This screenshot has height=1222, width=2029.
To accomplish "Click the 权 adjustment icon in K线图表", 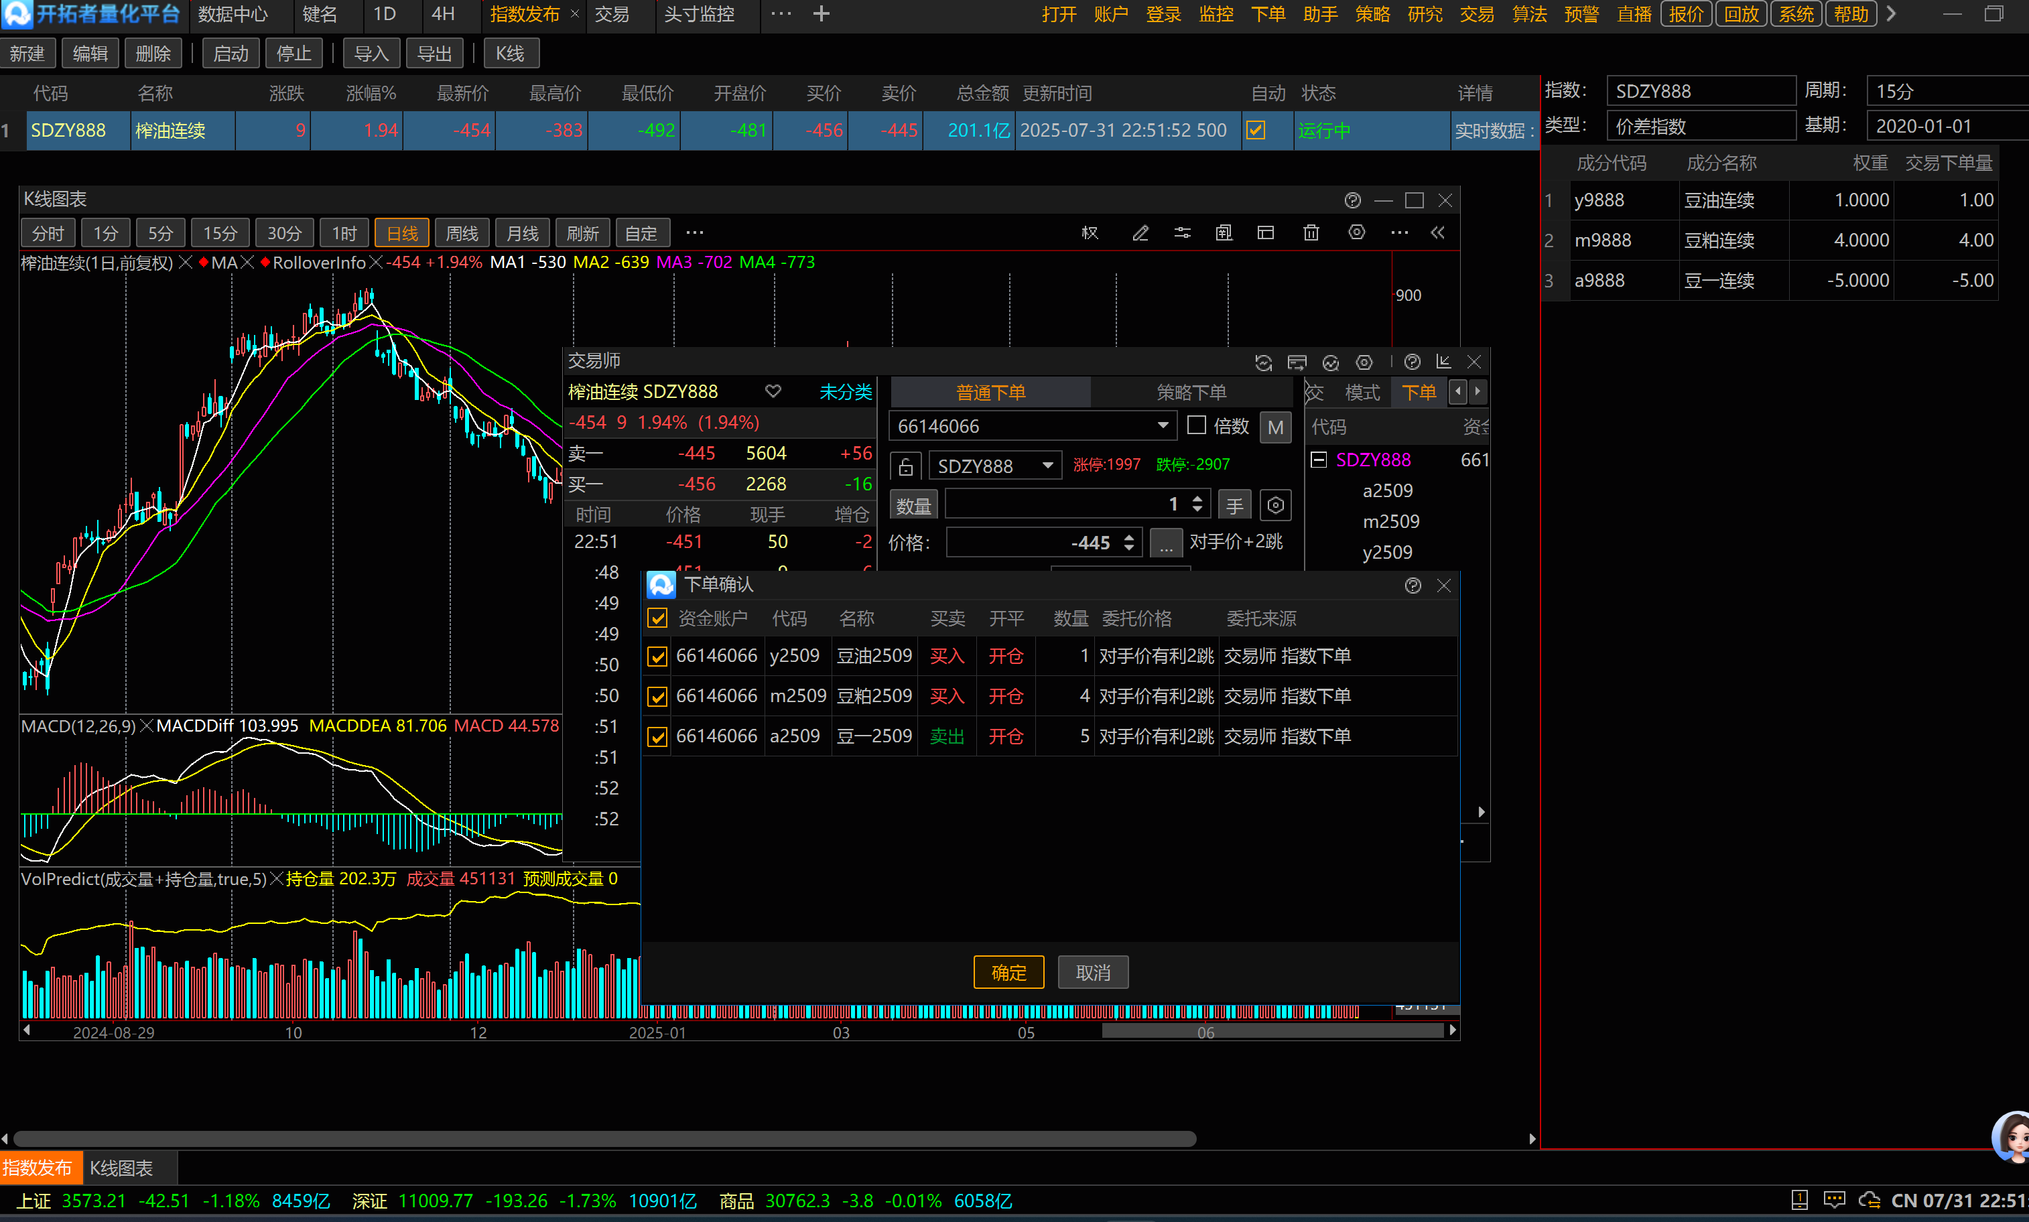I will click(1090, 233).
